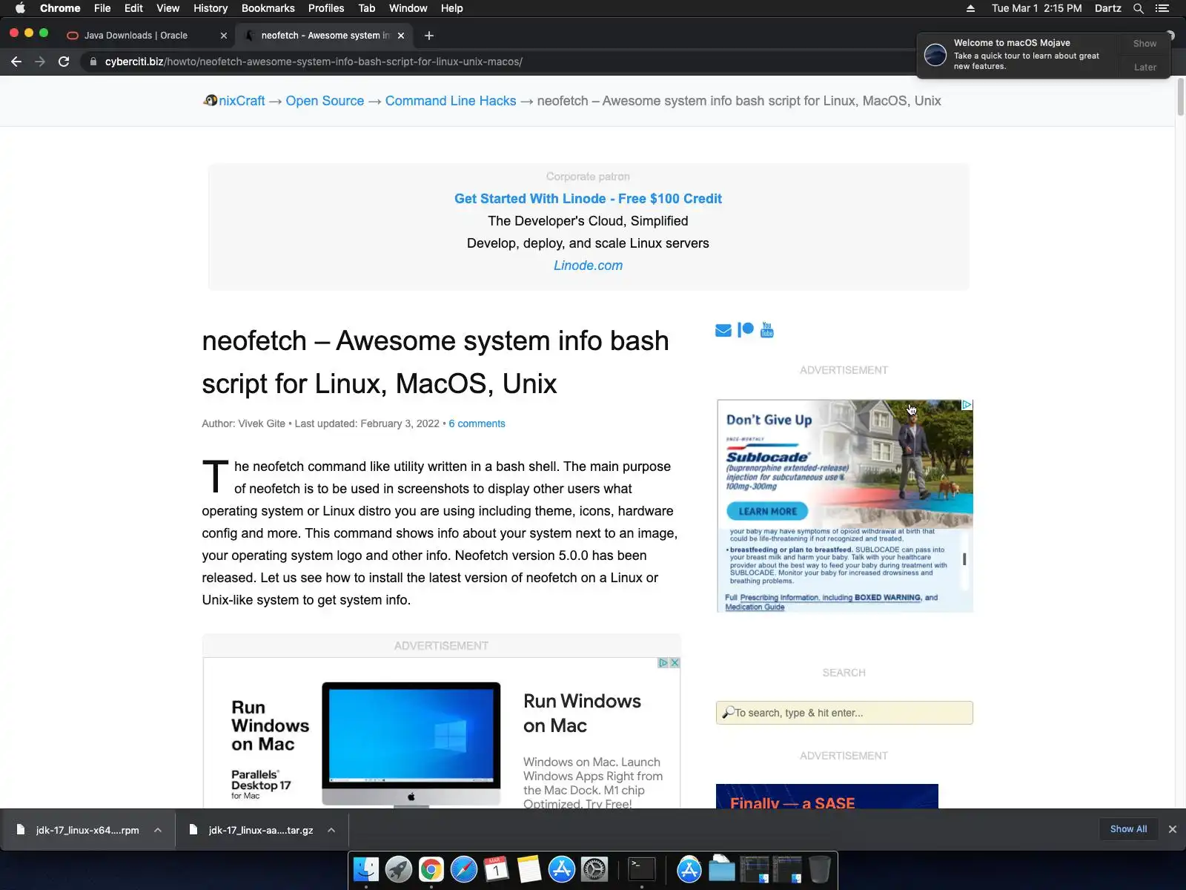Click the Dartz user name in menu bar
Viewport: 1186px width, 890px height.
1107,8
